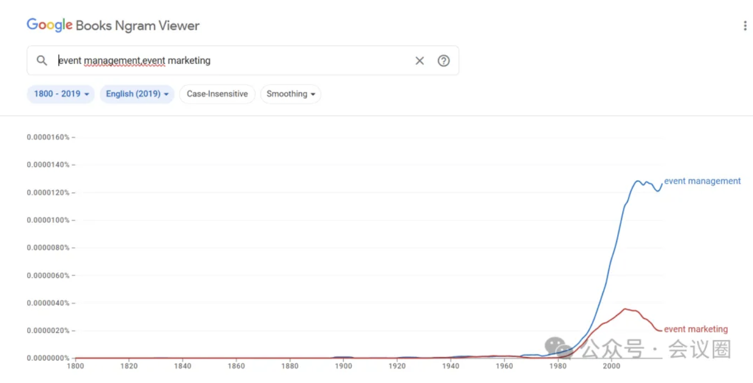Open the Smoothing dropdown

click(x=290, y=94)
